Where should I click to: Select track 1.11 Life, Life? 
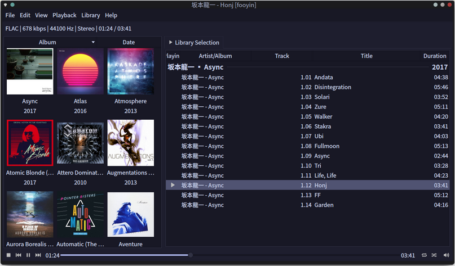click(x=308, y=175)
